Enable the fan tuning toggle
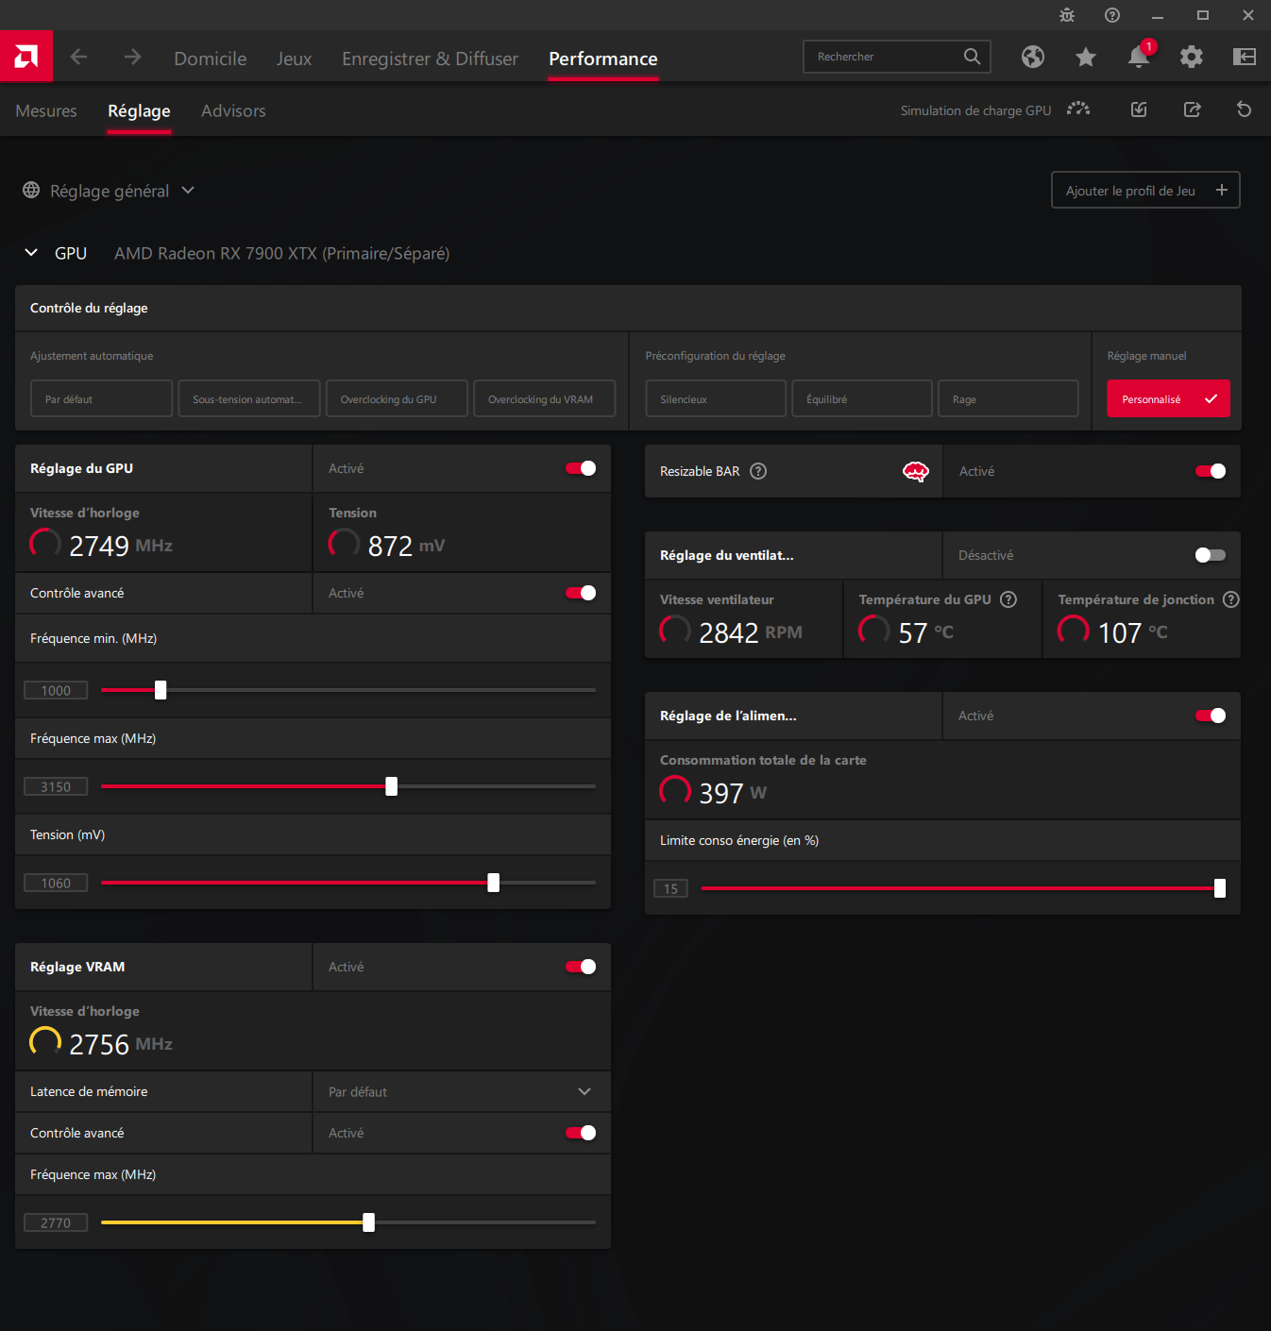The image size is (1271, 1331). point(1210,555)
